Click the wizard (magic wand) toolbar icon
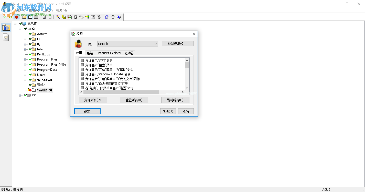Image resolution: width=365 pixels, height=192 pixels. point(58,17)
